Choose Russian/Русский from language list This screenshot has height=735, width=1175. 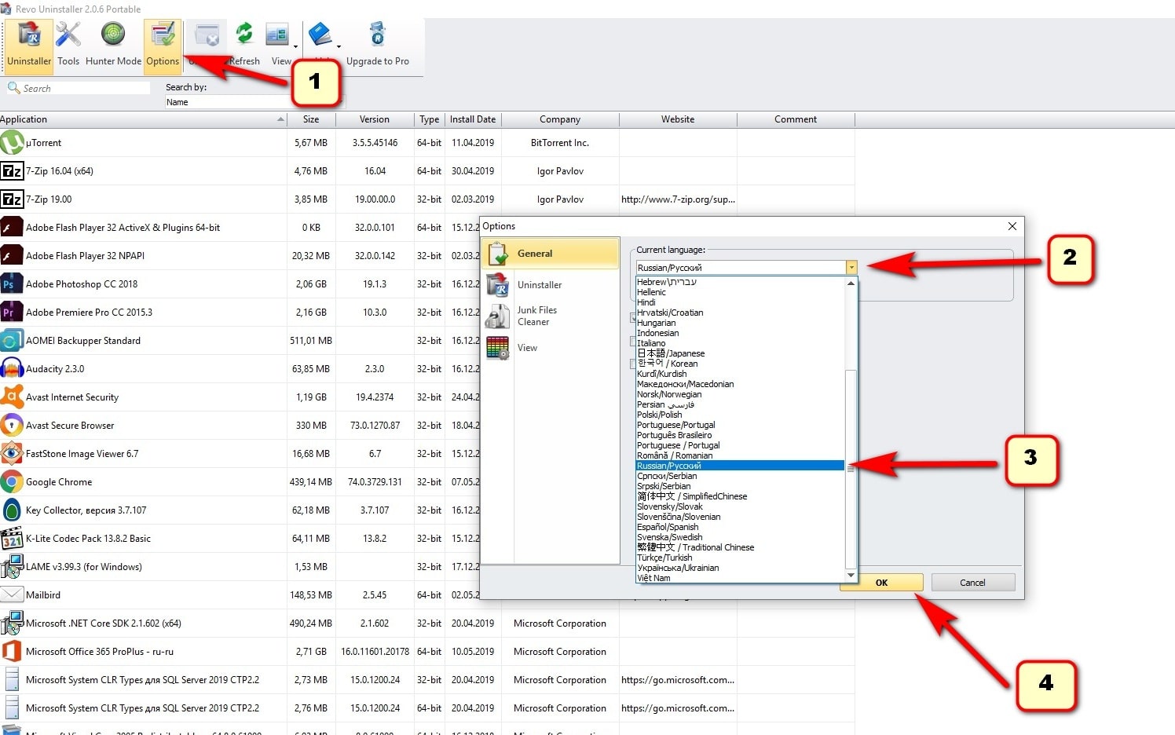tap(740, 466)
